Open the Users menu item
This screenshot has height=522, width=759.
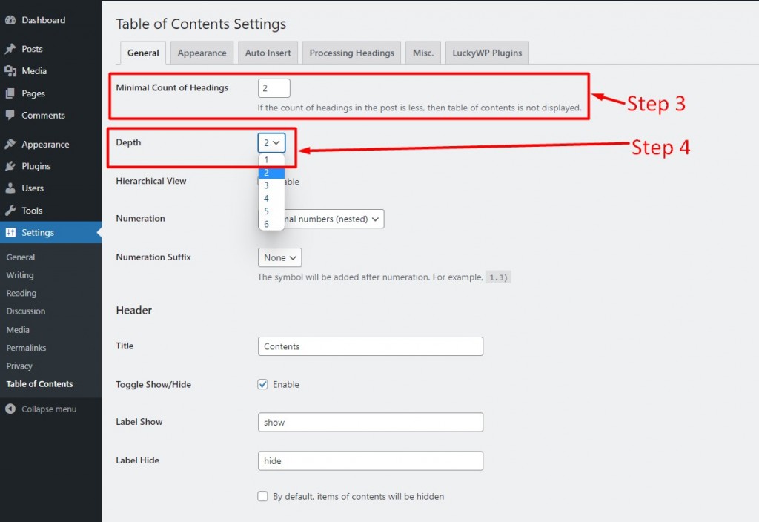click(33, 188)
